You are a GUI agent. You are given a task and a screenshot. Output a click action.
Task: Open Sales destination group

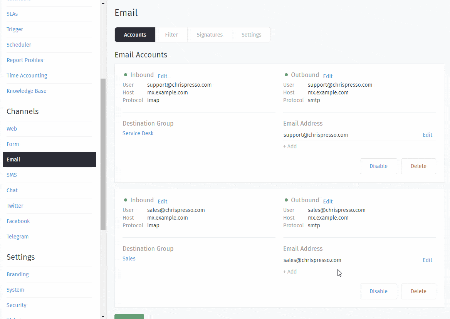click(x=129, y=259)
